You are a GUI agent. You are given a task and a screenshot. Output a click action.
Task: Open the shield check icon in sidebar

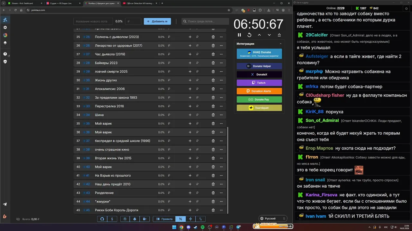(x=5, y=62)
